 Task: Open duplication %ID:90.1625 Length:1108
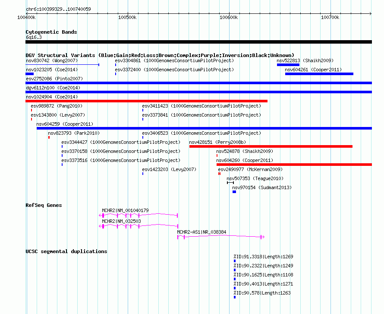click(263, 275)
